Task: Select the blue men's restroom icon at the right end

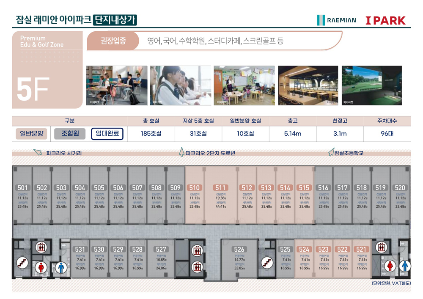Action: [405, 266]
